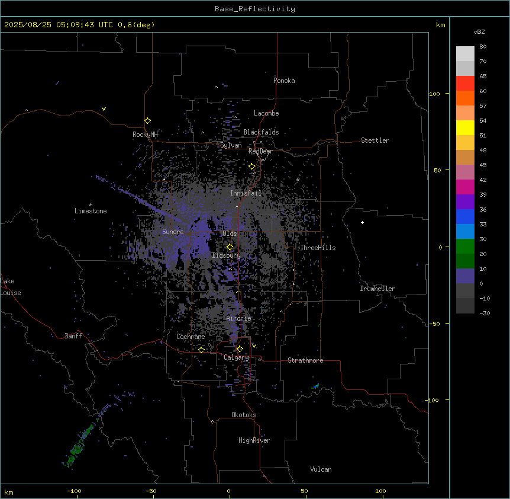Viewport: 510px width, 499px height.
Task: Click the Cochrane town label
Action: [191, 337]
